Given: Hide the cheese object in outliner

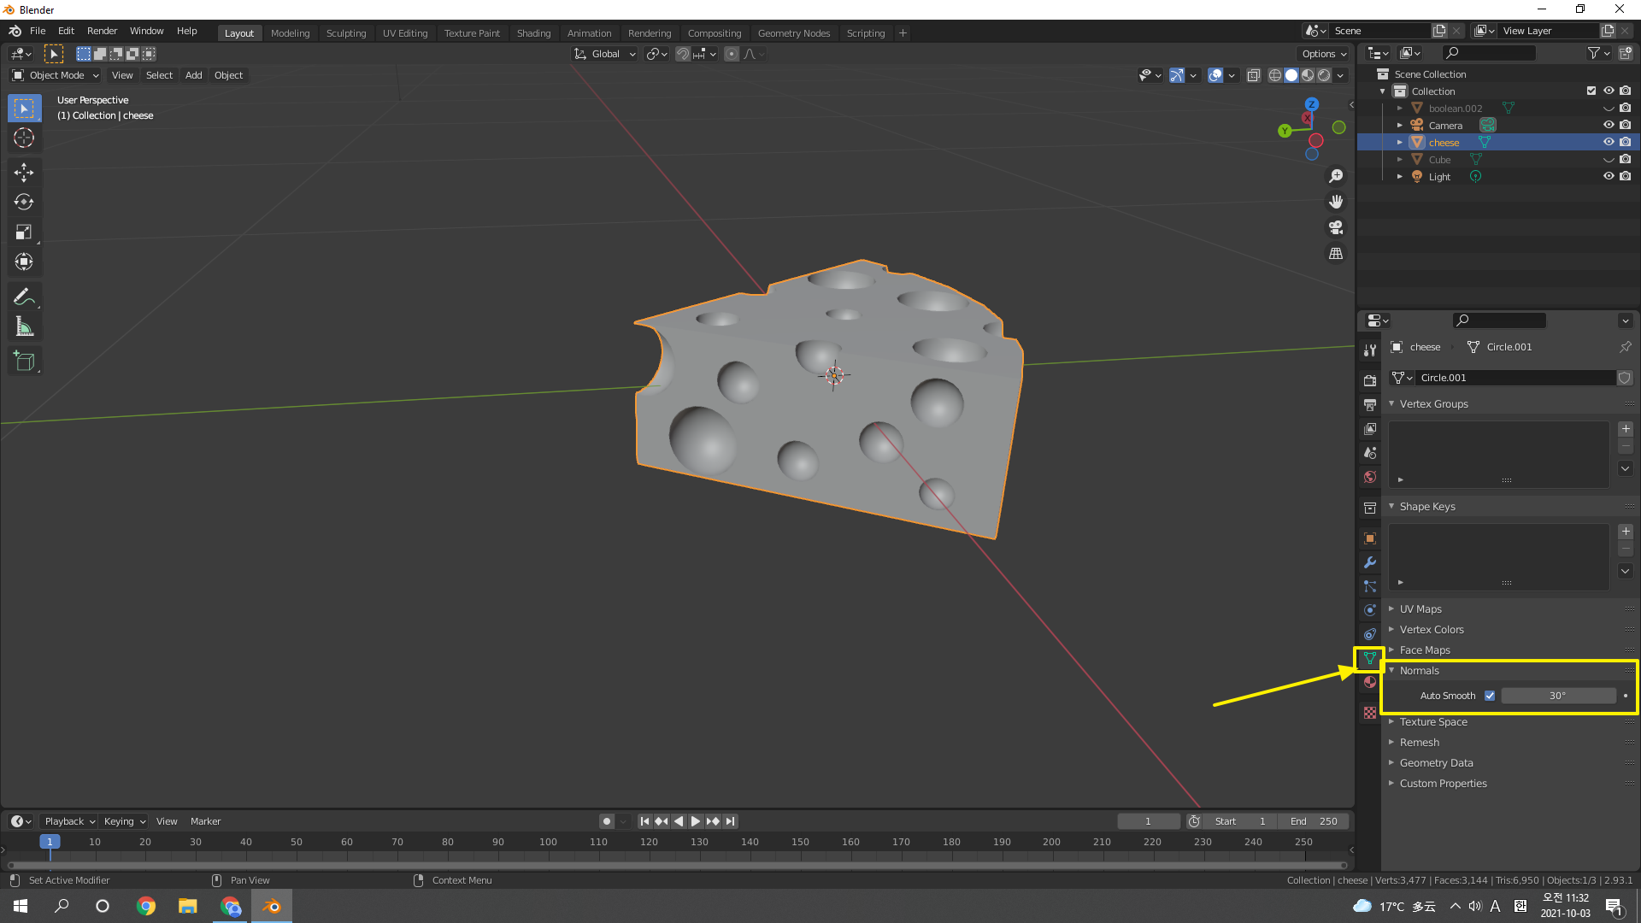Looking at the screenshot, I should pos(1608,142).
